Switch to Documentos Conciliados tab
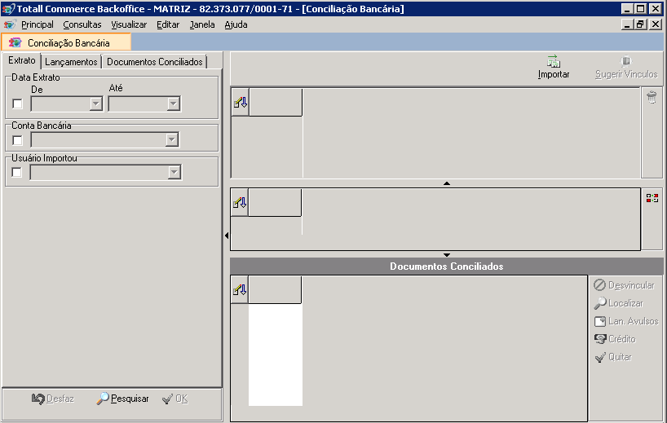This screenshot has width=667, height=423. (x=154, y=62)
